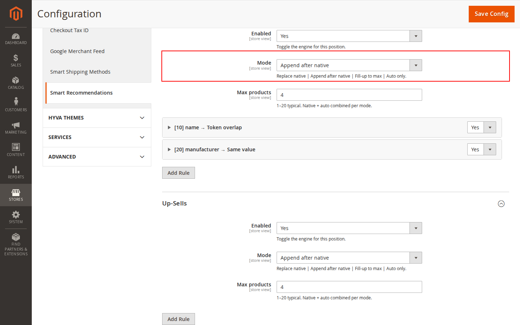Expand the [10] name Token overlap rule
The width and height of the screenshot is (520, 325).
pyautogui.click(x=208, y=127)
